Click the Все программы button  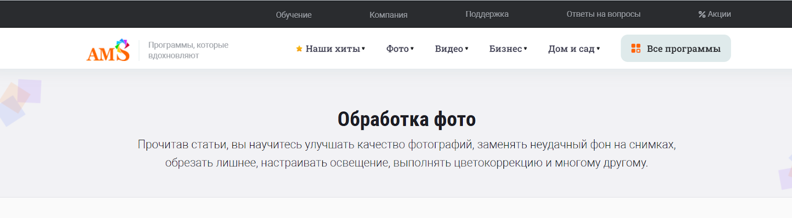[676, 48]
